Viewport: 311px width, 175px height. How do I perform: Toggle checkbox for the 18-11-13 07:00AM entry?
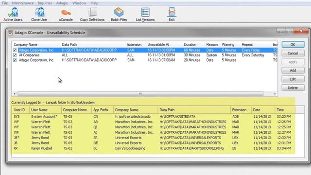click(x=15, y=60)
